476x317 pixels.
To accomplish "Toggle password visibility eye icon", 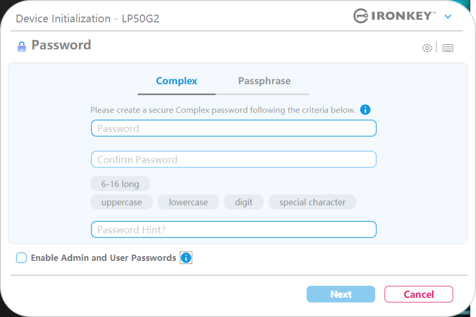I will (427, 48).
